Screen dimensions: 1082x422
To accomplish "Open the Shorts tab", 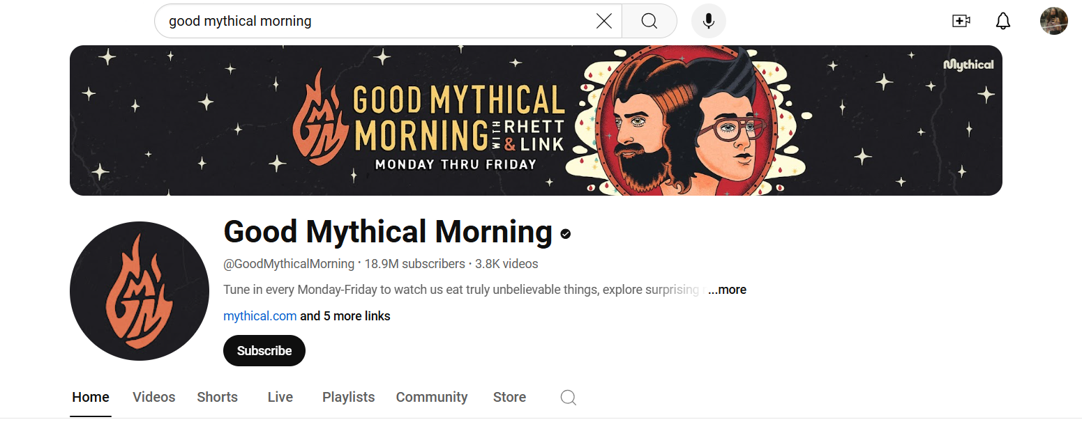I will pos(217,397).
